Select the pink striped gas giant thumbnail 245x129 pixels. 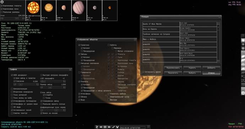click(79, 10)
